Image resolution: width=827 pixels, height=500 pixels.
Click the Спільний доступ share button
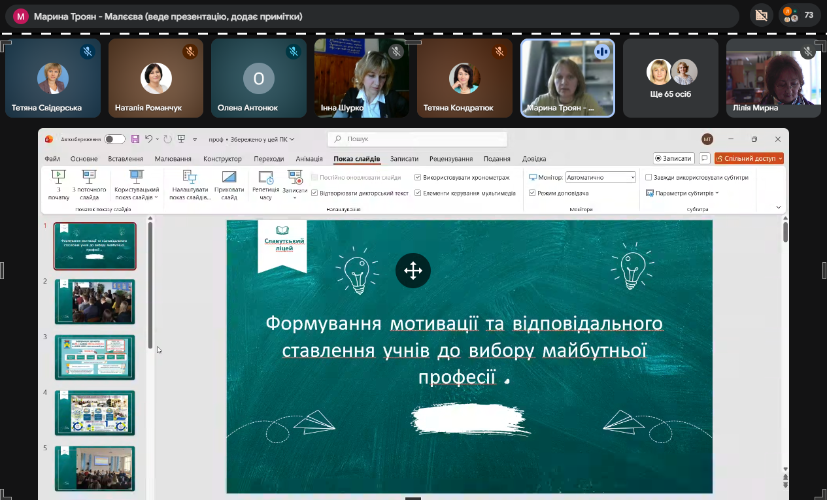749,158
